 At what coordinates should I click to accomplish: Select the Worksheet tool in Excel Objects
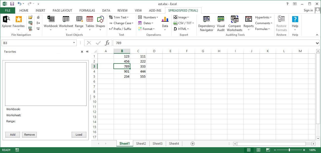click(66, 23)
